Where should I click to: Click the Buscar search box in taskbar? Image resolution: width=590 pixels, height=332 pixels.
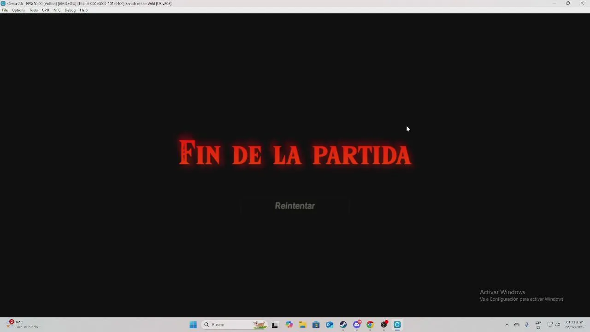coord(234,325)
